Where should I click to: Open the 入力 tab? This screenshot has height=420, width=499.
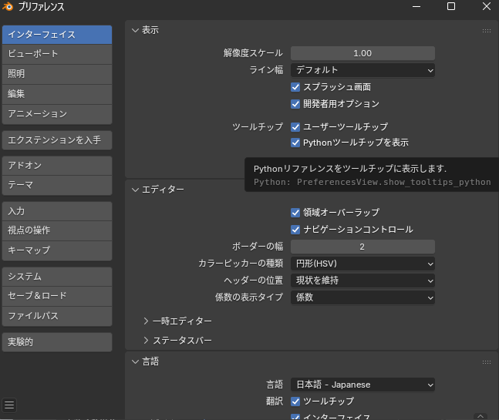pos(57,211)
